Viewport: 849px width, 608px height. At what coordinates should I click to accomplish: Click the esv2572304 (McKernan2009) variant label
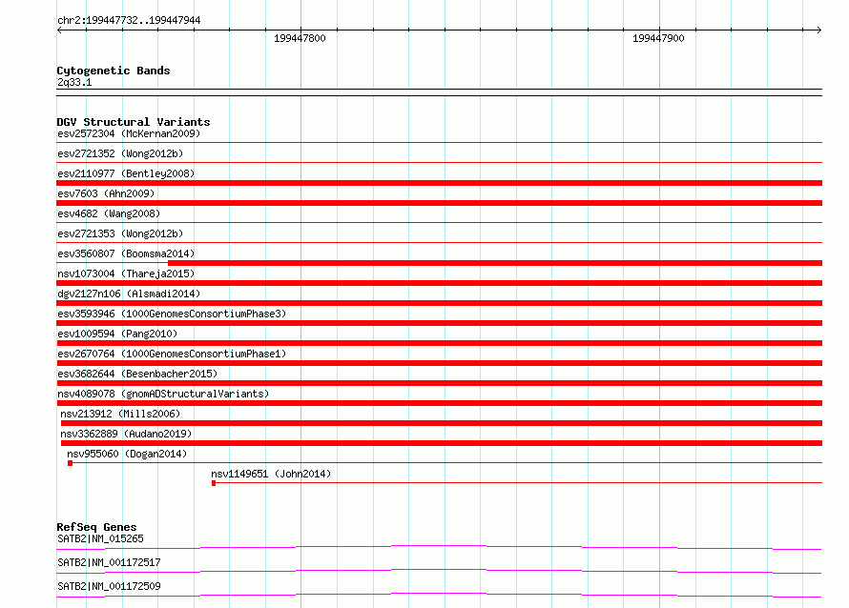coord(129,133)
